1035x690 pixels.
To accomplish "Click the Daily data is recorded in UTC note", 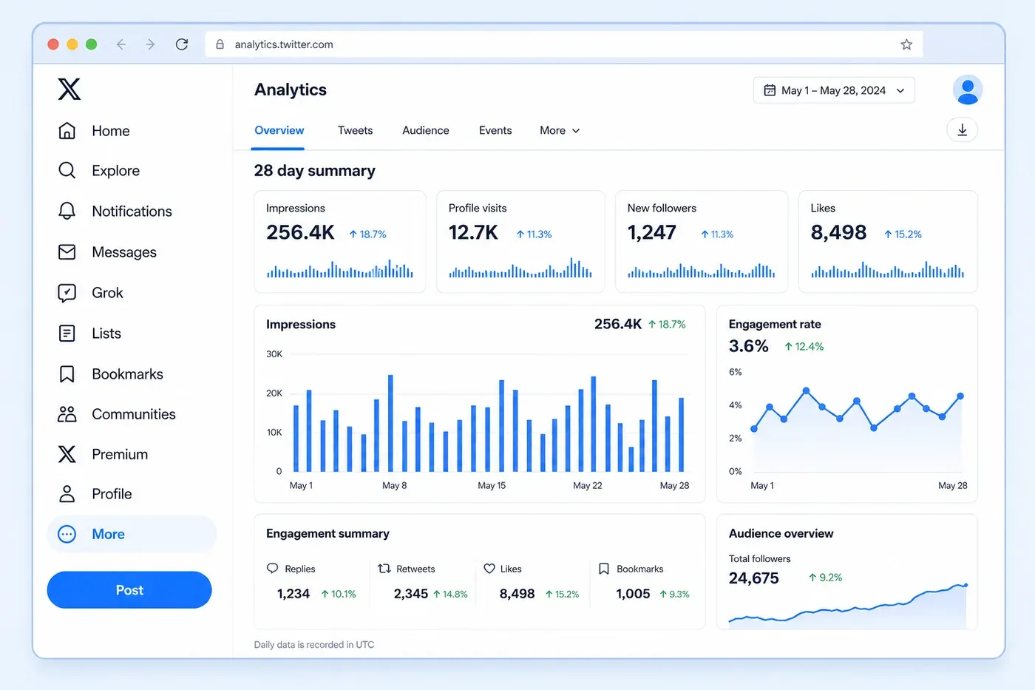I will click(314, 645).
